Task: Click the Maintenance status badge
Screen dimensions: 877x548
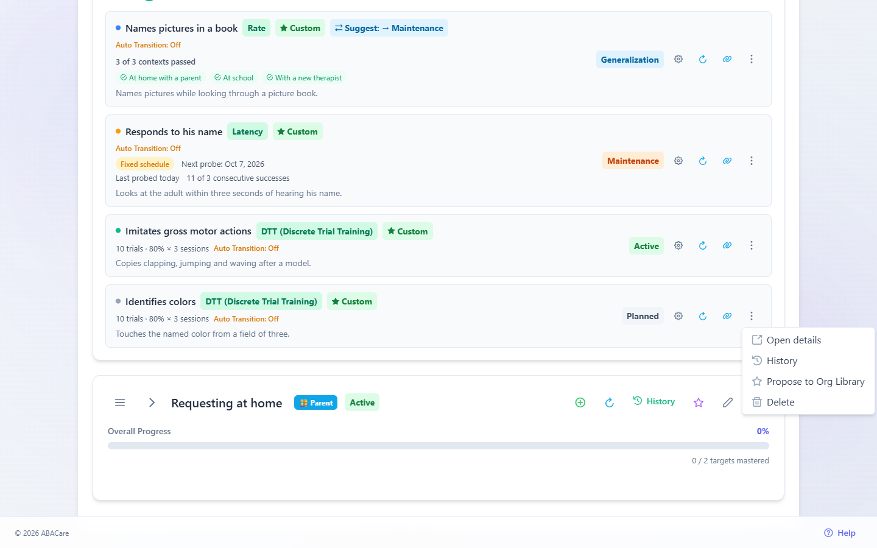Action: (x=633, y=161)
